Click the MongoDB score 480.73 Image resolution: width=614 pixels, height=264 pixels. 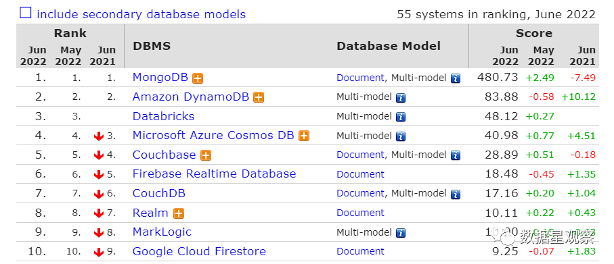click(x=498, y=78)
